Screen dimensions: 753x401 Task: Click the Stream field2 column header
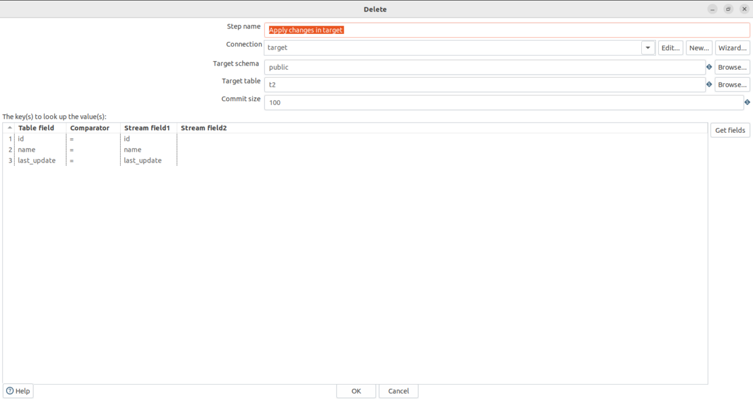click(203, 127)
